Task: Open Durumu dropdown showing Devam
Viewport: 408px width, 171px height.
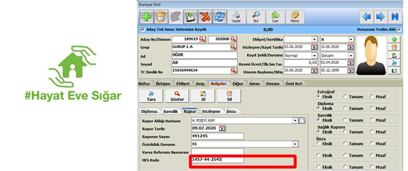Action: pyautogui.click(x=351, y=56)
